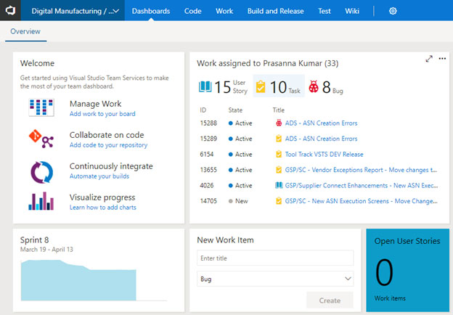Follow the Learn how to add charts link
This screenshot has height=315, width=453.
102,208
